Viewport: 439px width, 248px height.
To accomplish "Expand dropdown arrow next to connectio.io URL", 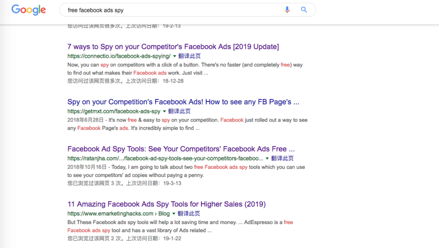I will click(174, 56).
